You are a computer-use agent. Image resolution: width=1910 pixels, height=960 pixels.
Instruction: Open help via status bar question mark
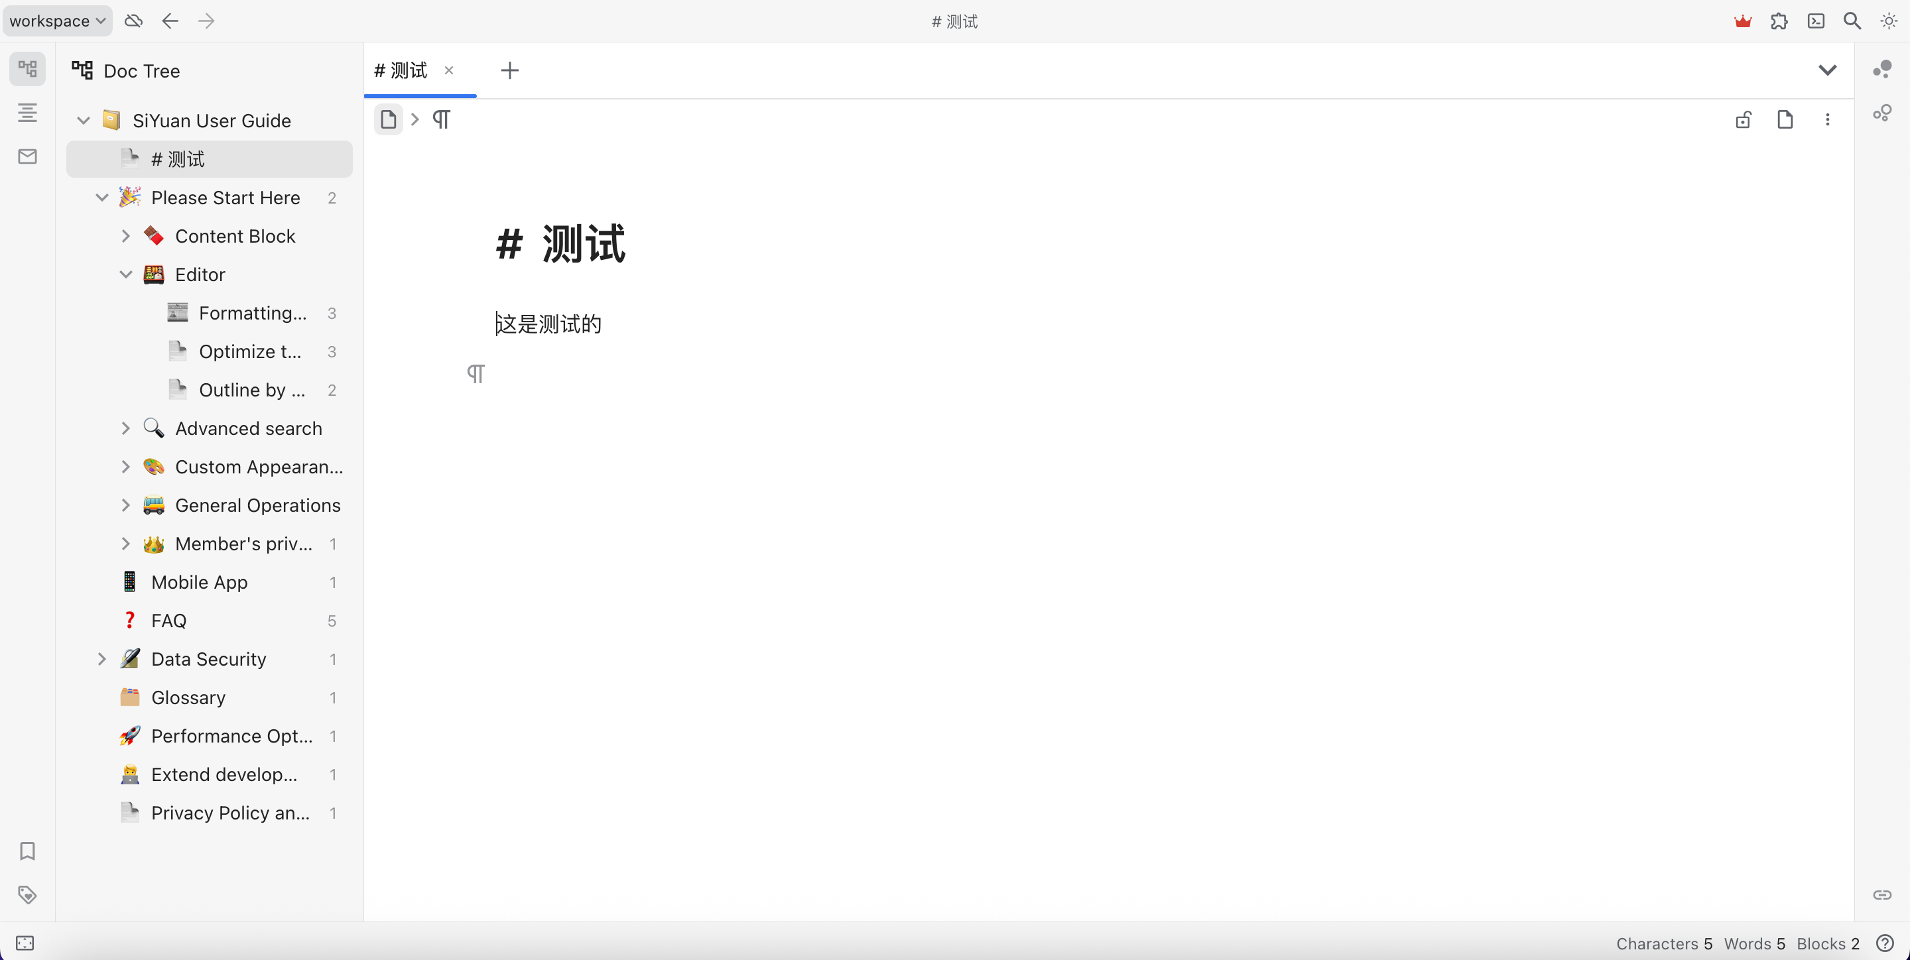pos(1885,943)
